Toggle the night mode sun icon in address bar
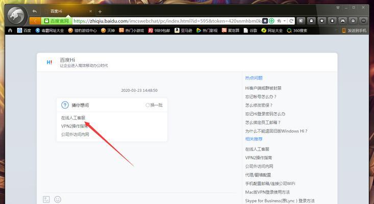 coord(265,21)
